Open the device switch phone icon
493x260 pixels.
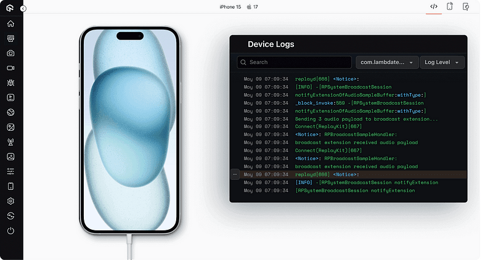(10, 186)
